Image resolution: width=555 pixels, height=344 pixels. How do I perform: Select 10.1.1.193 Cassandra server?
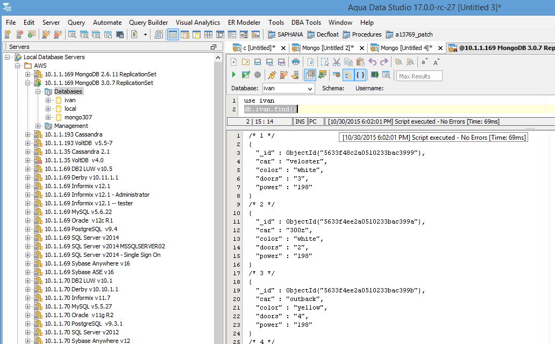coord(73,134)
